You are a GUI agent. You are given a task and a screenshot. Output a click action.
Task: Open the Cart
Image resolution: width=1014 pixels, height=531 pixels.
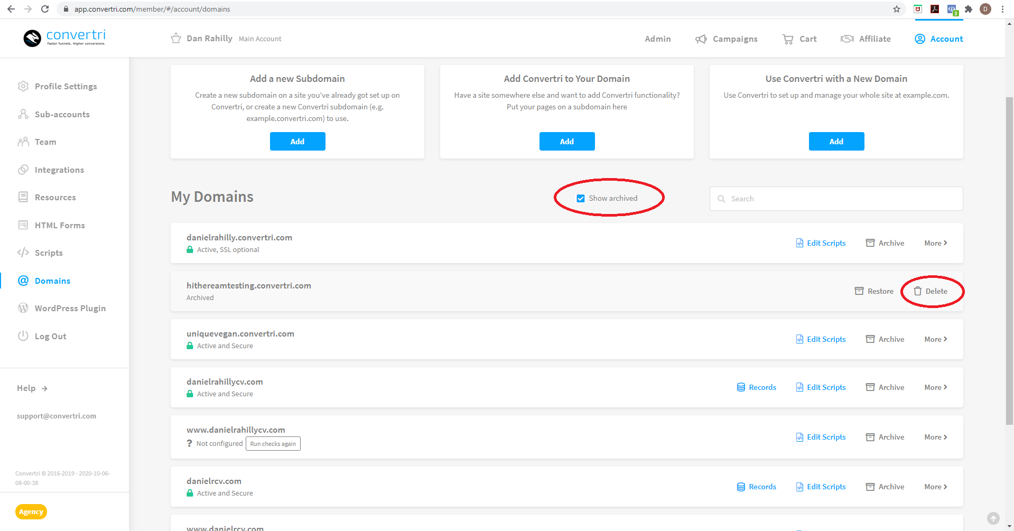[799, 39]
